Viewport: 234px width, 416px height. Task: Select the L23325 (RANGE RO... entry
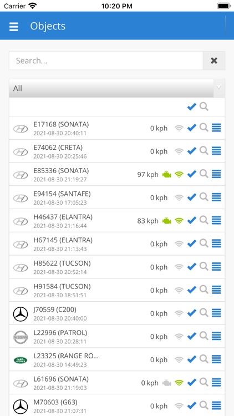pyautogui.click(x=117, y=359)
